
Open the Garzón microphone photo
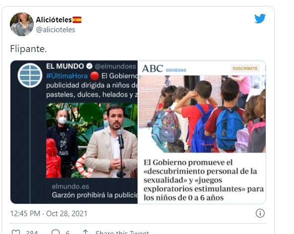point(92,140)
